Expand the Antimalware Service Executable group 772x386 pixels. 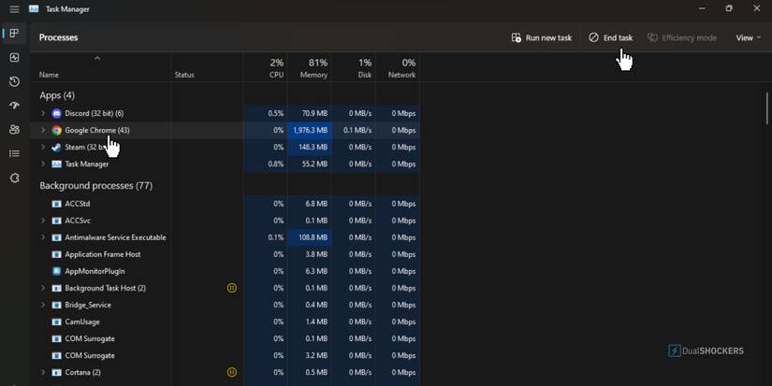(x=43, y=237)
